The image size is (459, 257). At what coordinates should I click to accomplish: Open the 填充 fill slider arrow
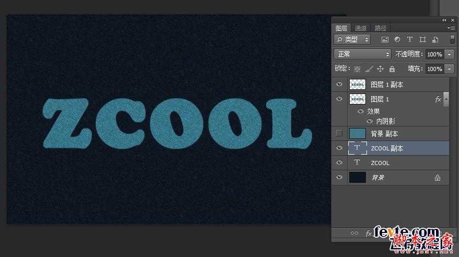click(450, 69)
